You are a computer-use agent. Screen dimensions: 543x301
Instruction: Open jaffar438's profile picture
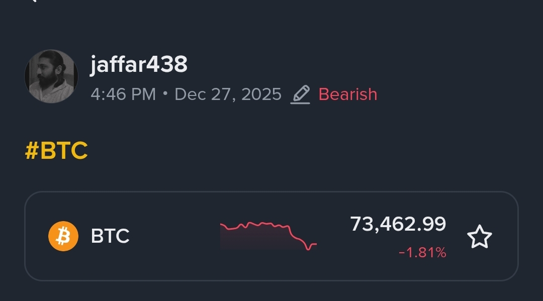click(x=51, y=76)
